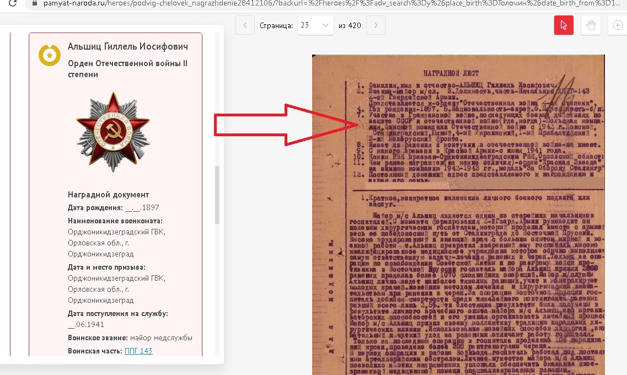Zoom in with the plus icon
This screenshot has height=375, width=627.
[x=618, y=25]
